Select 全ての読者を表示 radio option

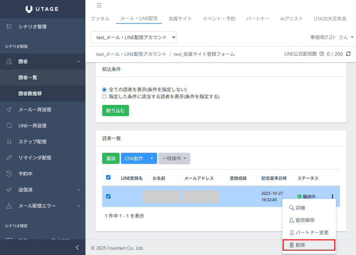point(104,90)
